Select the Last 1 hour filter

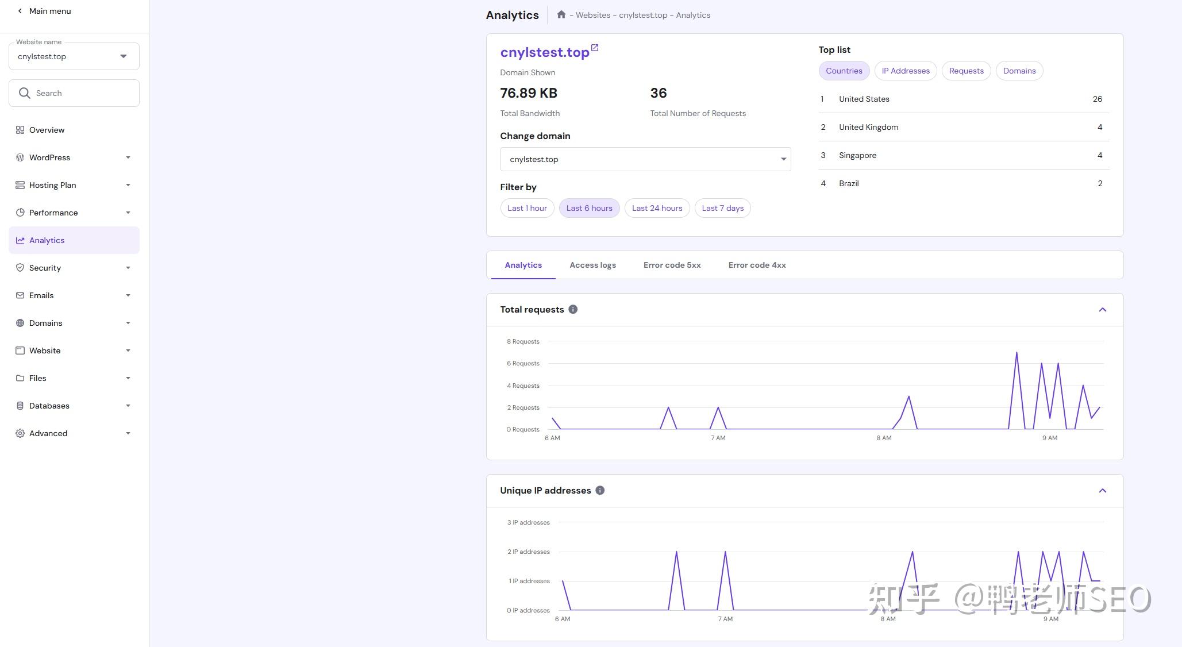coord(527,208)
